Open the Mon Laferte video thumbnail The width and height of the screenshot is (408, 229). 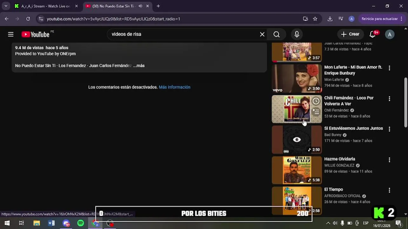point(297,78)
